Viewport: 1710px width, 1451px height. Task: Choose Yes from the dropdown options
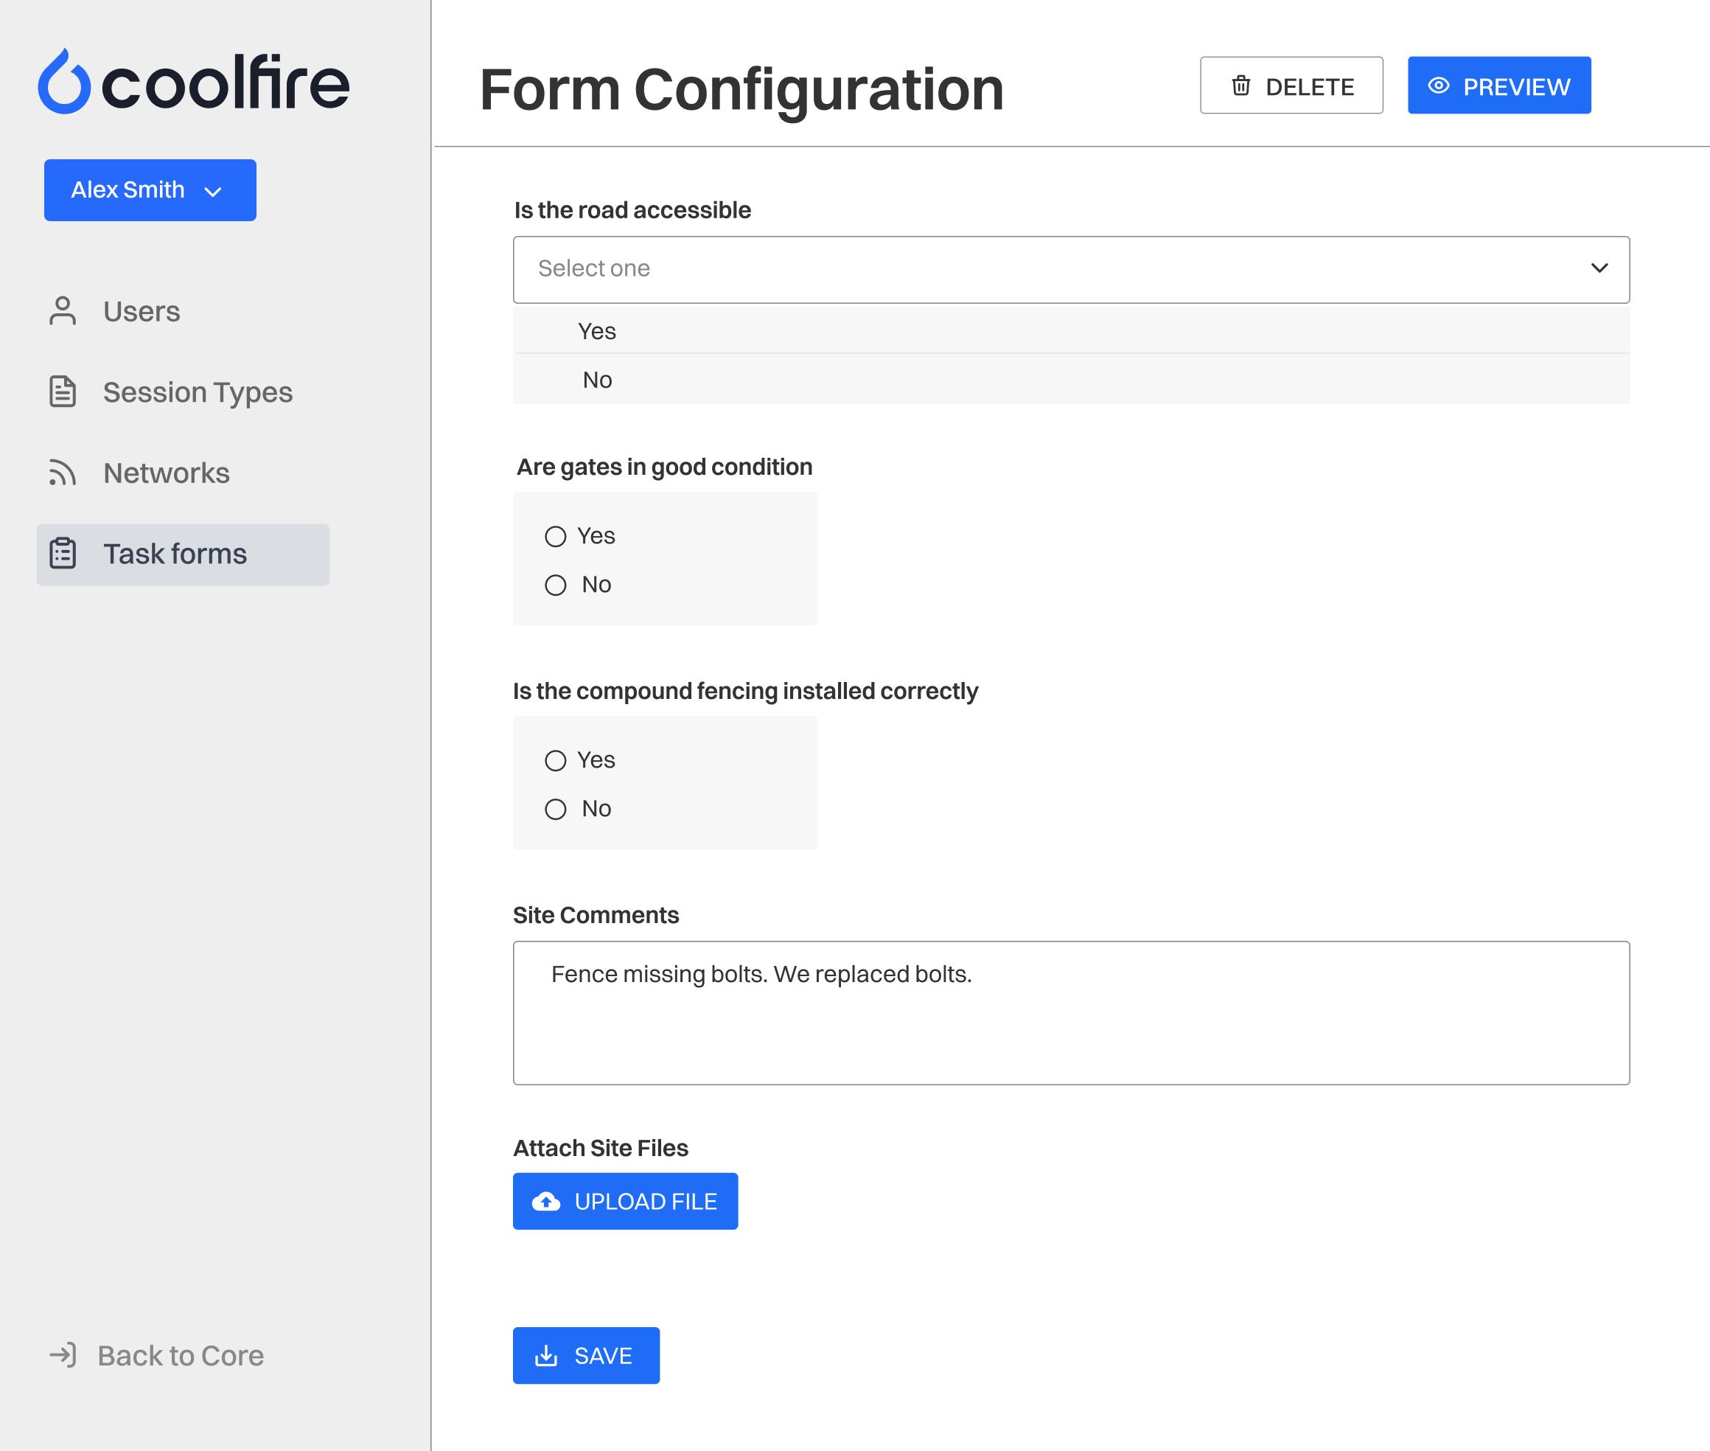click(597, 330)
